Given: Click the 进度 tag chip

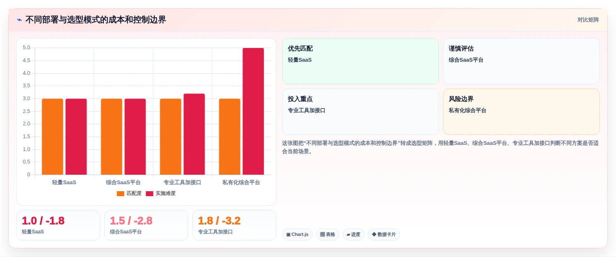Looking at the screenshot, I should click(353, 234).
